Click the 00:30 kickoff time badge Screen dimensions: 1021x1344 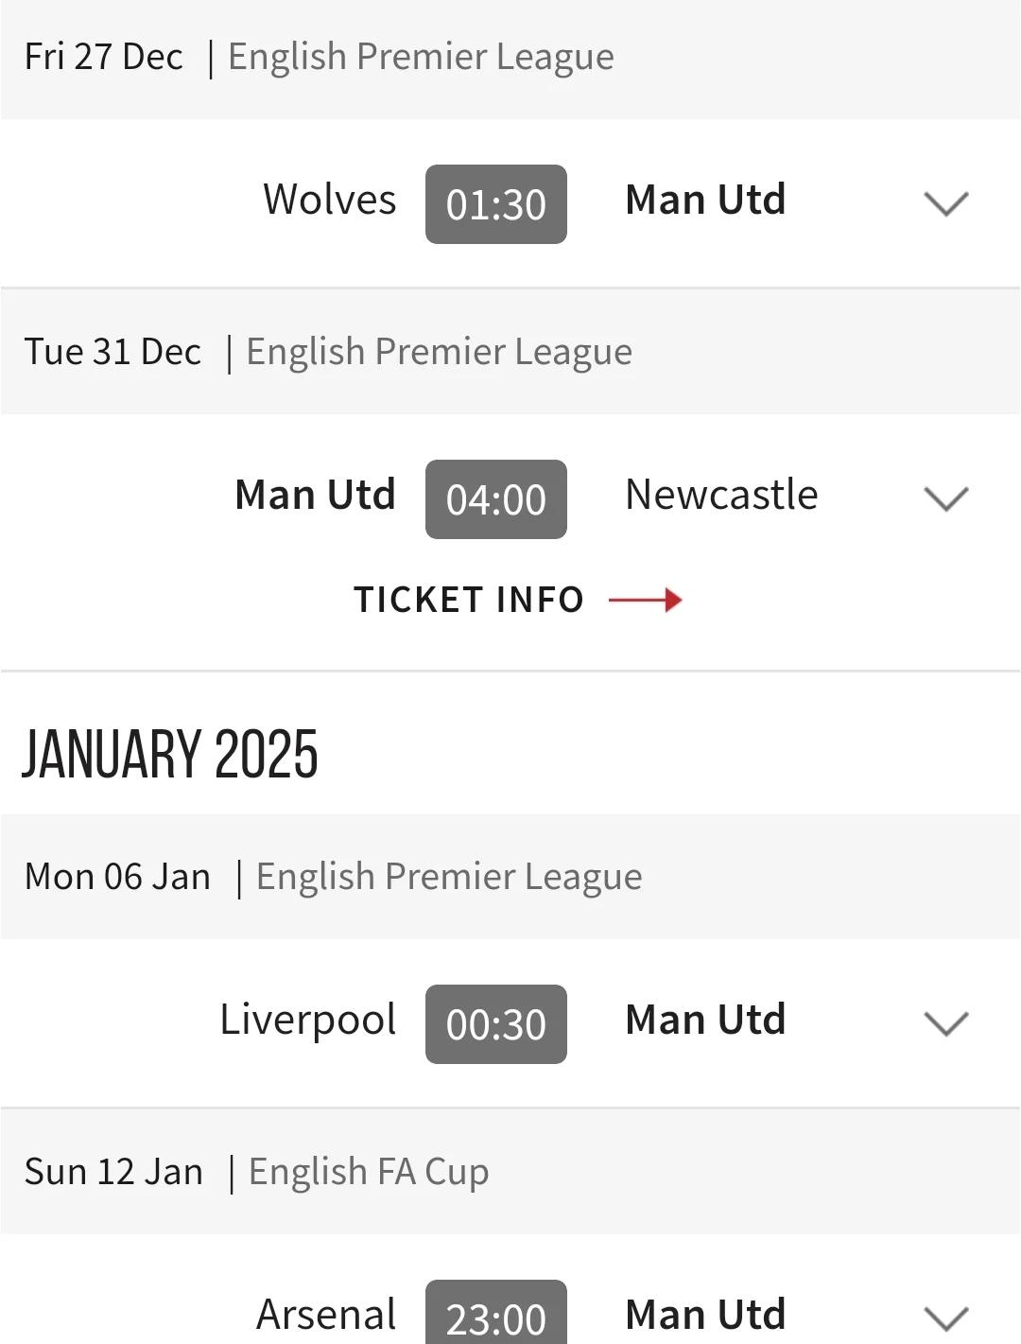pos(496,1024)
